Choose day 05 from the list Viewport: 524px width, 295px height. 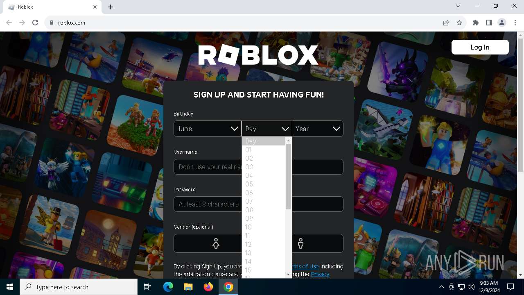[263, 184]
